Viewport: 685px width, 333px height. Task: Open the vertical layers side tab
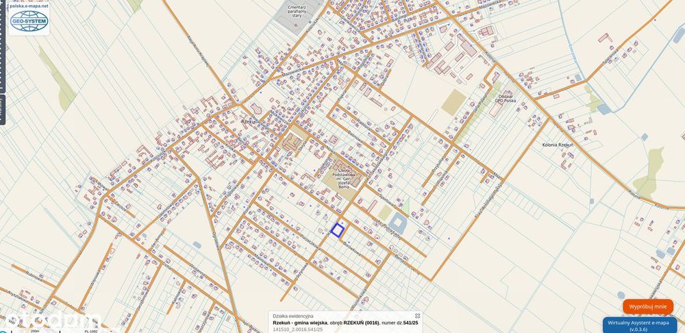tap(2, 110)
